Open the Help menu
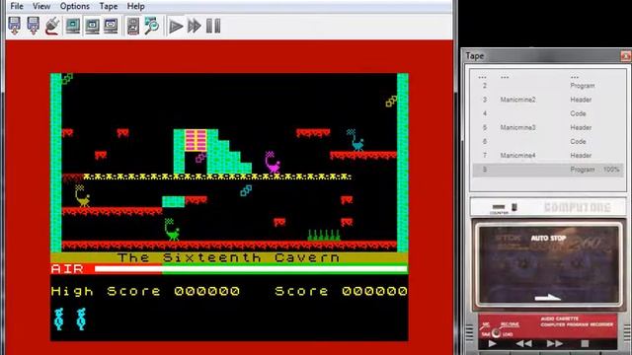Screen dimensions: 632x355 pyautogui.click(x=135, y=6)
